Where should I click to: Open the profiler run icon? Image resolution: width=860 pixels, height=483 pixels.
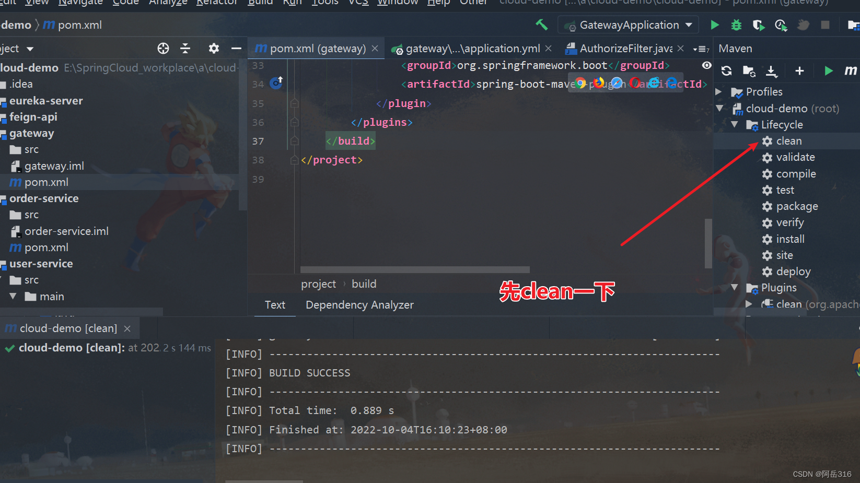[781, 25]
